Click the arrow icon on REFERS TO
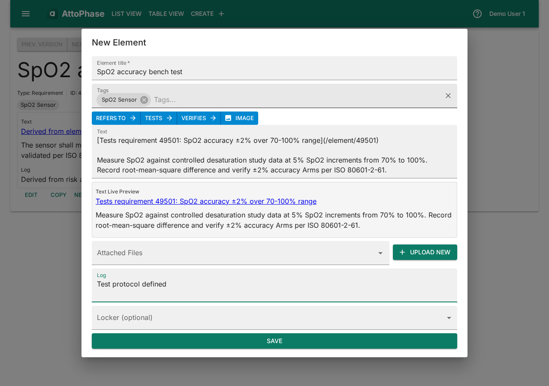549x386 pixels. pyautogui.click(x=133, y=118)
